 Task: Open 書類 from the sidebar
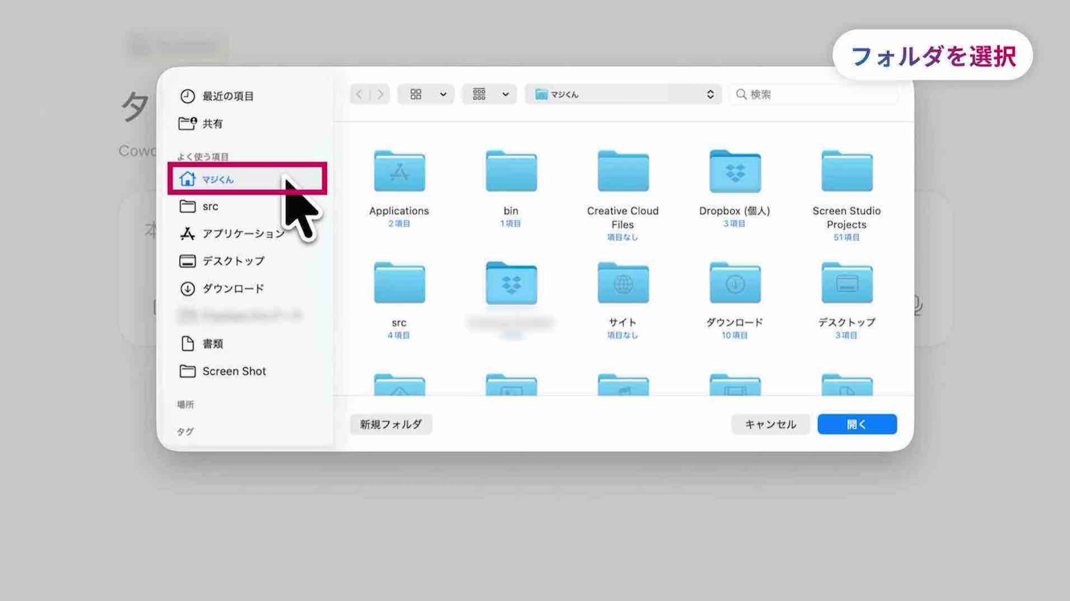213,344
